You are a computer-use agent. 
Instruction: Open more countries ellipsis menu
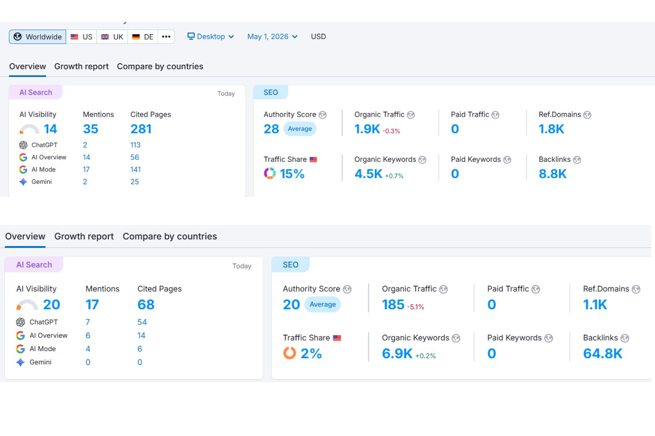(166, 37)
